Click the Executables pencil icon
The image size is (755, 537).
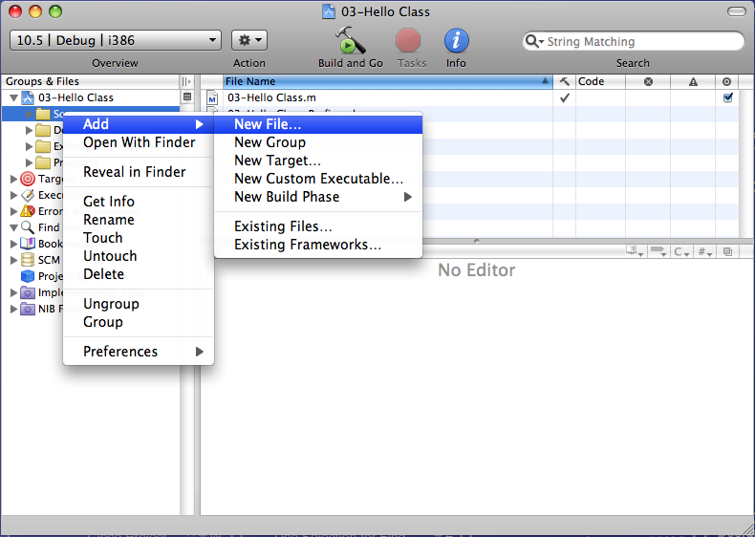(x=28, y=195)
